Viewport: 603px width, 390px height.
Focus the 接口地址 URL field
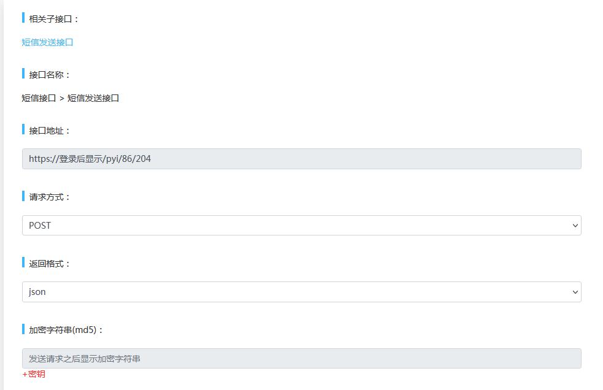pyautogui.click(x=301, y=159)
